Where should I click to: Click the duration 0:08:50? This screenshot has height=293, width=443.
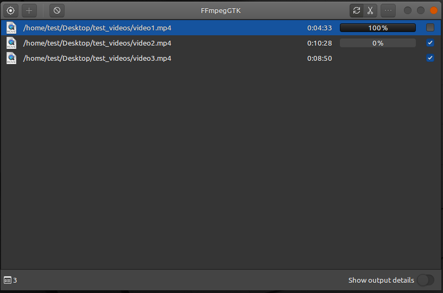320,59
